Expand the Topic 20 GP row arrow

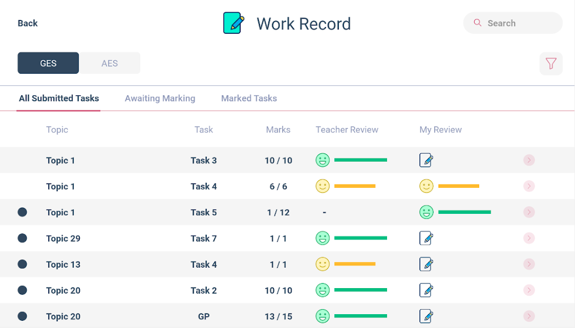click(529, 316)
